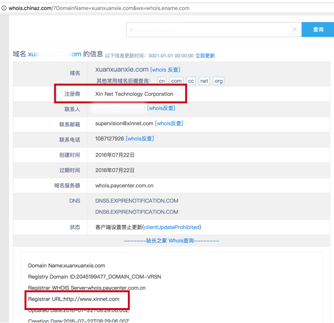This screenshot has width=334, height=323.
Task: Select the net domain suffix box
Action: 204,81
